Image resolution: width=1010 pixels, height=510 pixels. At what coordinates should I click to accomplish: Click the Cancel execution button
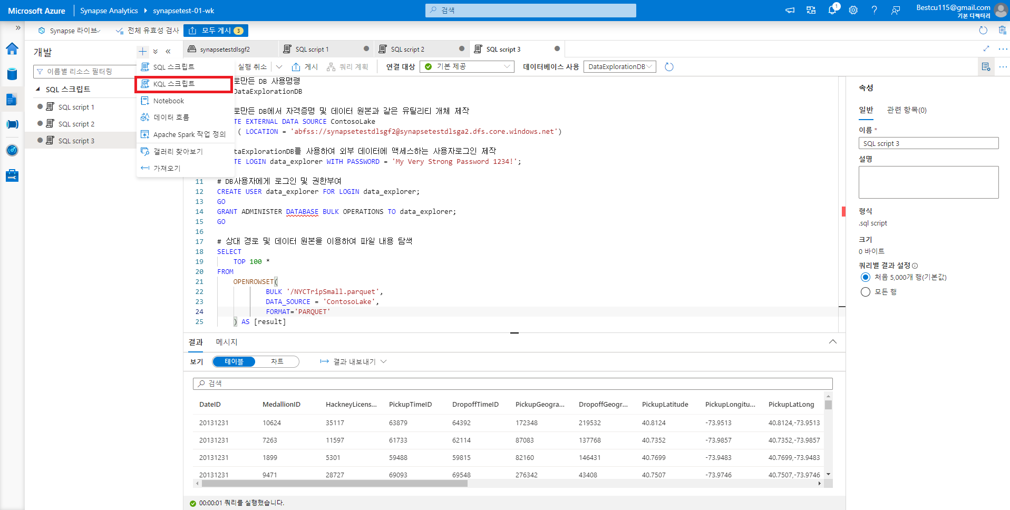click(252, 67)
